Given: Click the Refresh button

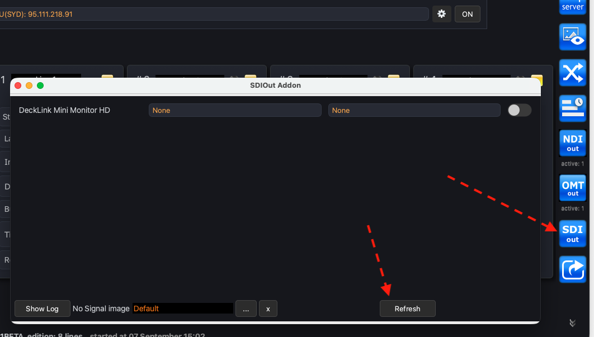Looking at the screenshot, I should (408, 308).
